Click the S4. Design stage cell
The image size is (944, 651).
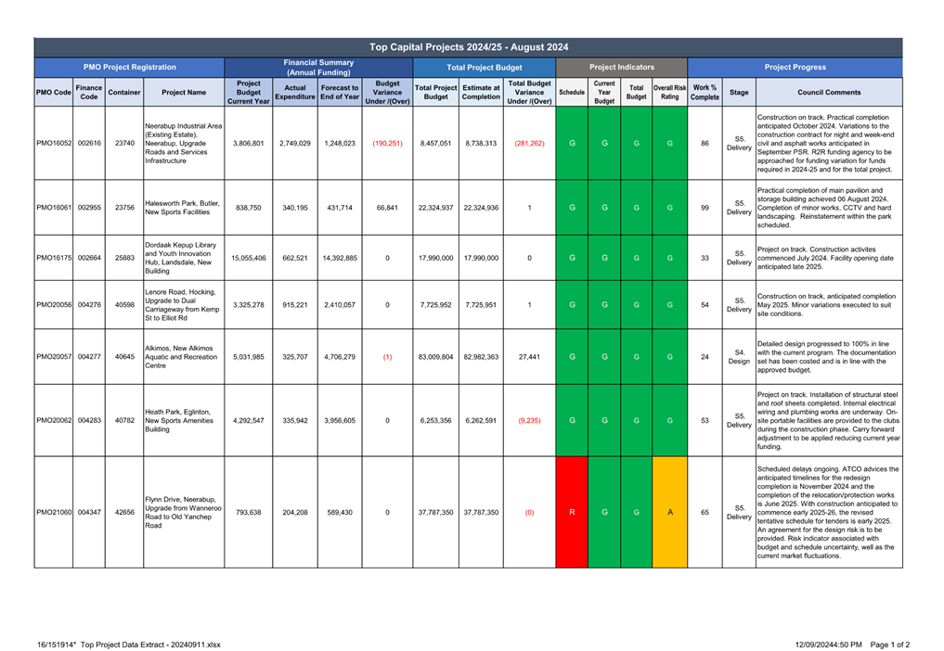(739, 357)
